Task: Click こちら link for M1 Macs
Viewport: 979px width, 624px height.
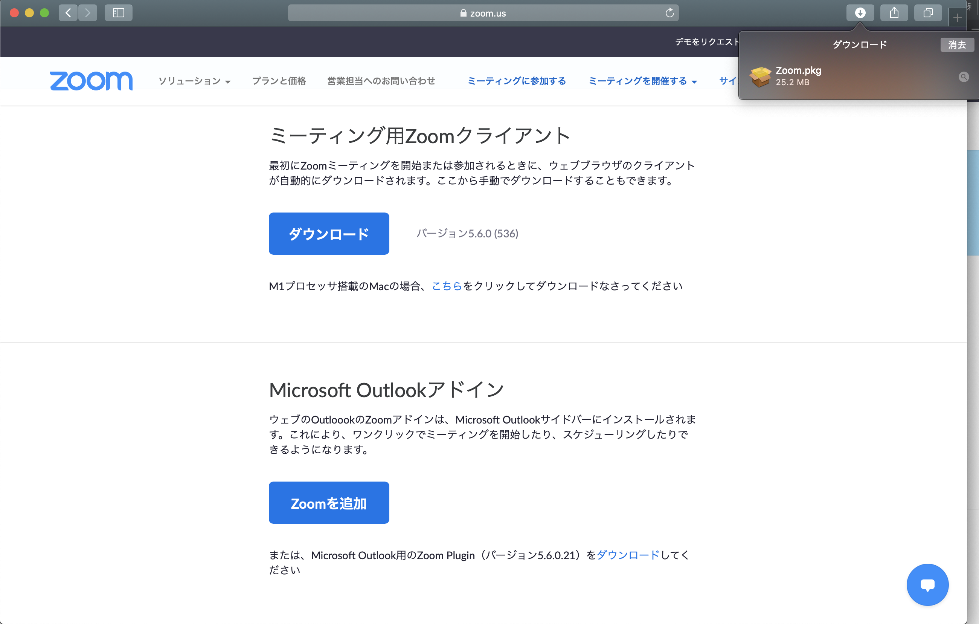Action: [447, 286]
